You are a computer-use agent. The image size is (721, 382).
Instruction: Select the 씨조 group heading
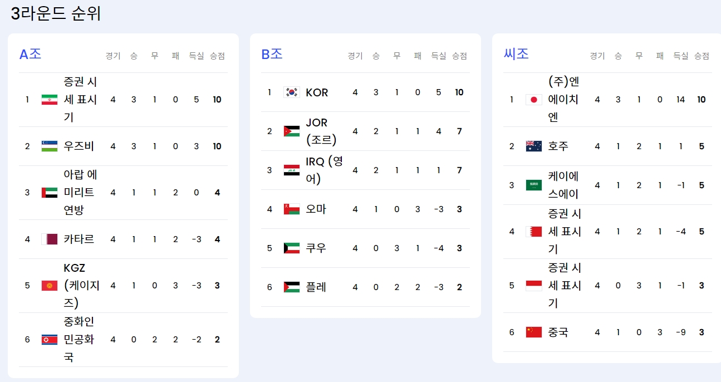pos(516,55)
